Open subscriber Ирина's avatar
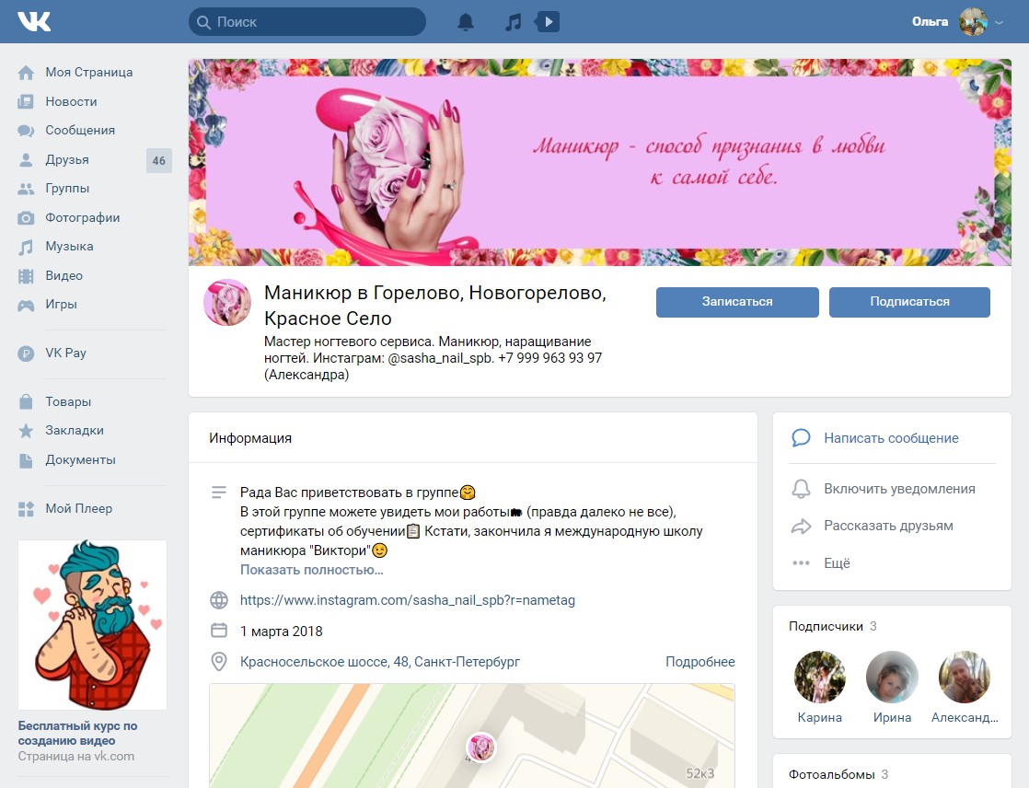1029x788 pixels. 892,678
